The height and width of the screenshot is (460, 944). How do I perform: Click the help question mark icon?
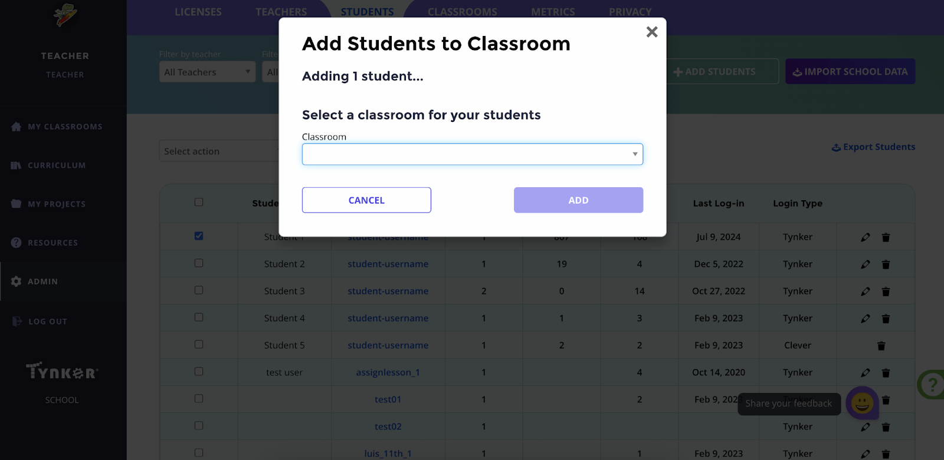932,385
